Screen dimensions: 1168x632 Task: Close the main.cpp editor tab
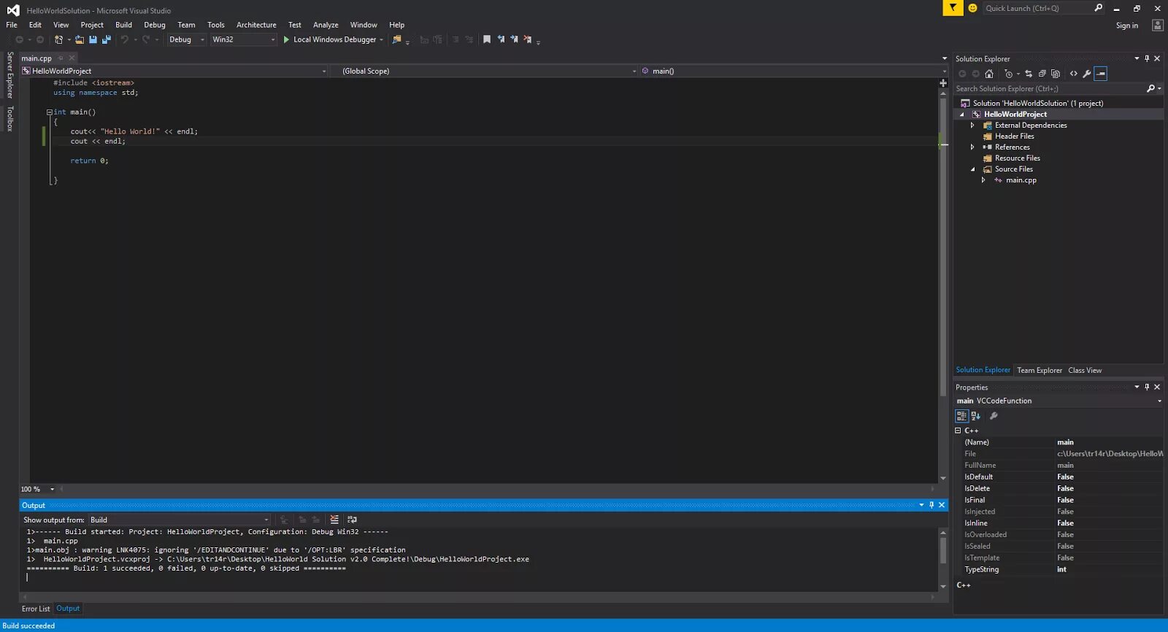coord(72,58)
